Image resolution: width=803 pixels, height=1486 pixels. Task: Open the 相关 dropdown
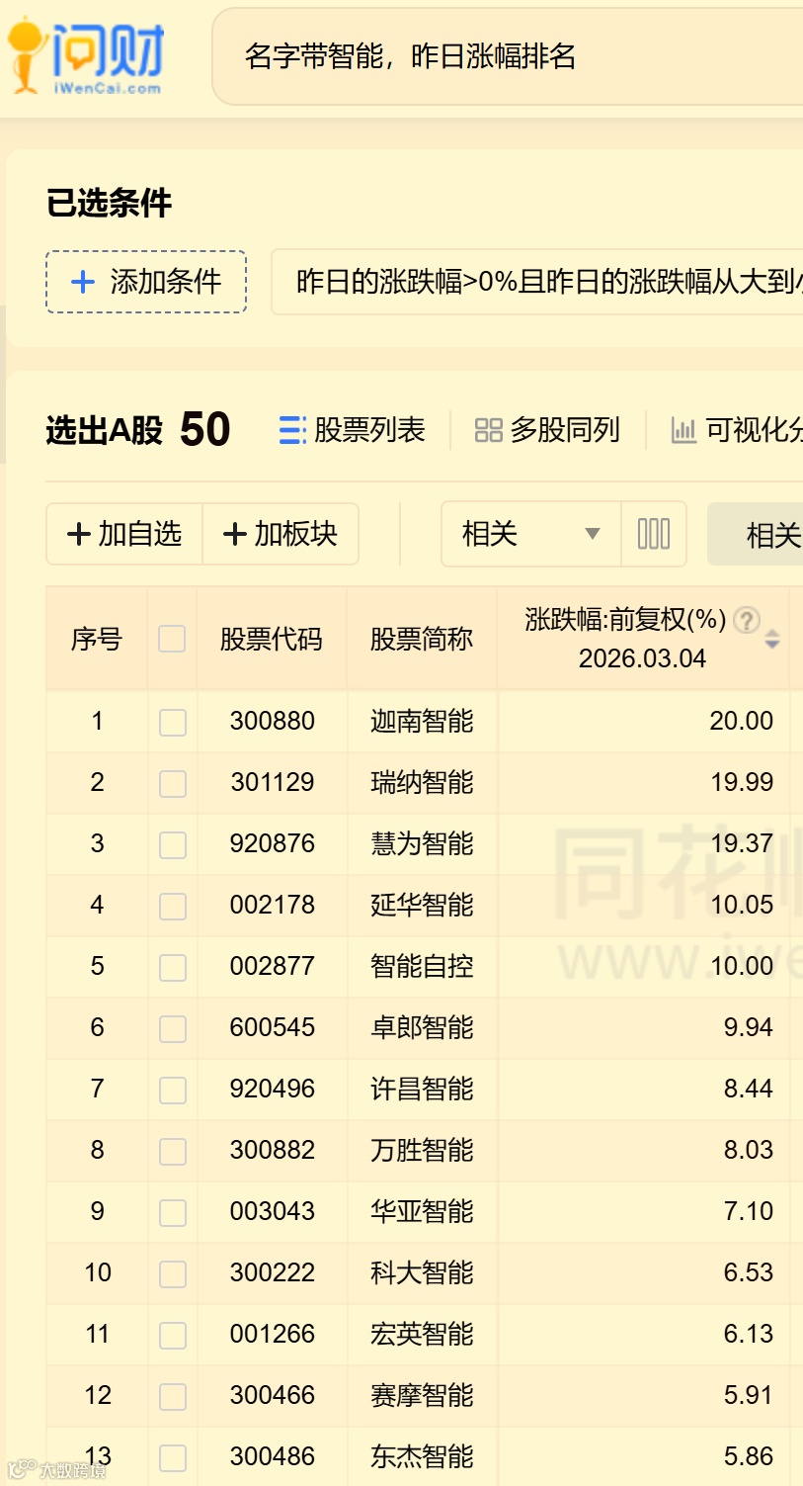tap(531, 534)
